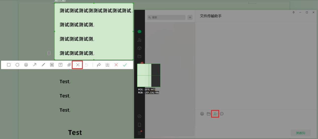Forward the screenshot using share arrow
Viewport: 318px width, 139px height.
click(99, 65)
